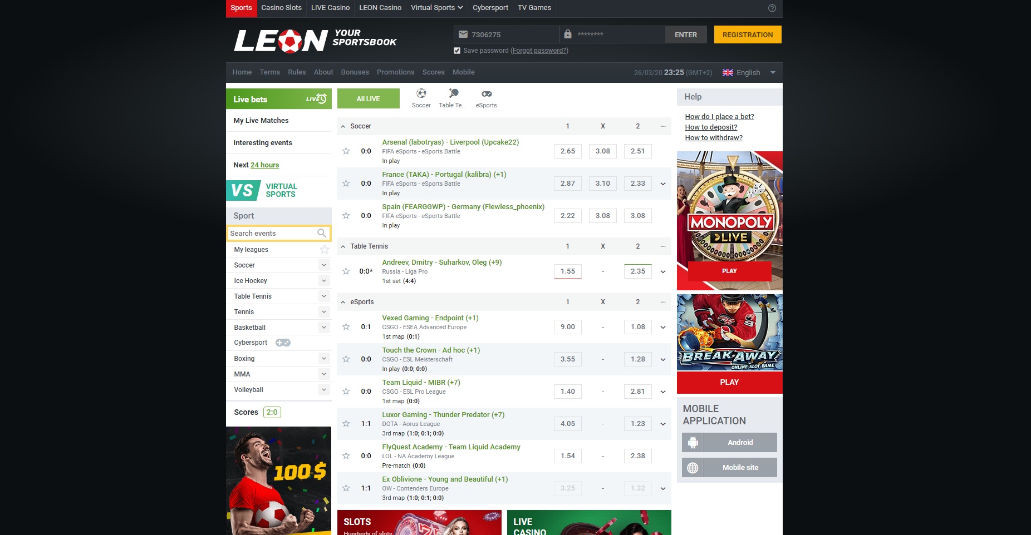Click the REGISTRATION button

coord(748,34)
